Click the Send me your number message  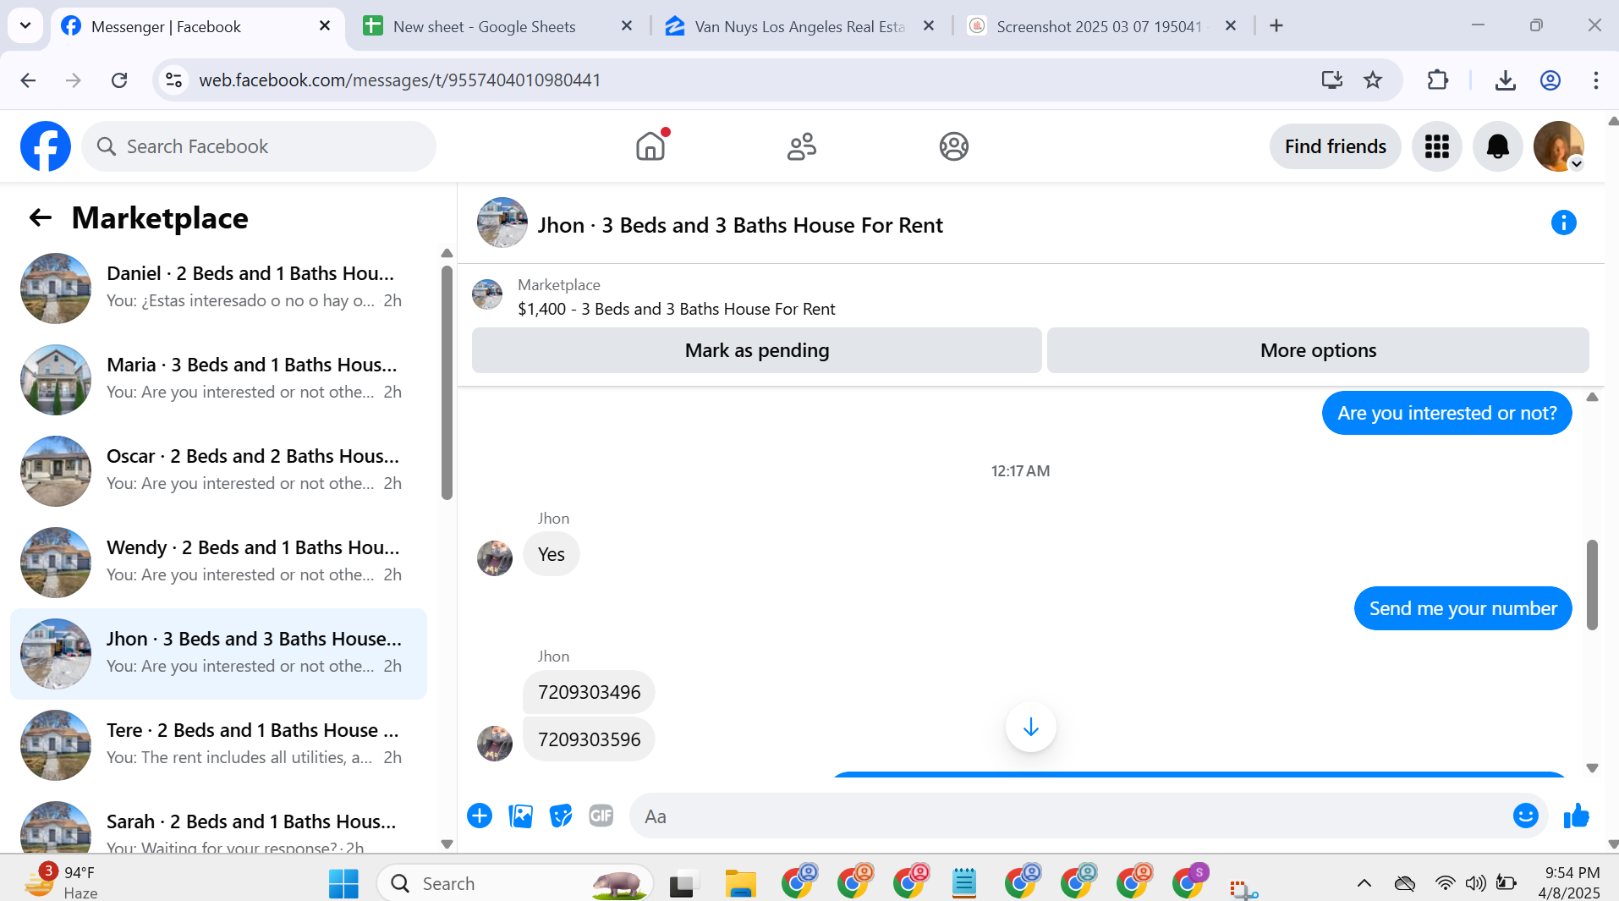(x=1463, y=608)
